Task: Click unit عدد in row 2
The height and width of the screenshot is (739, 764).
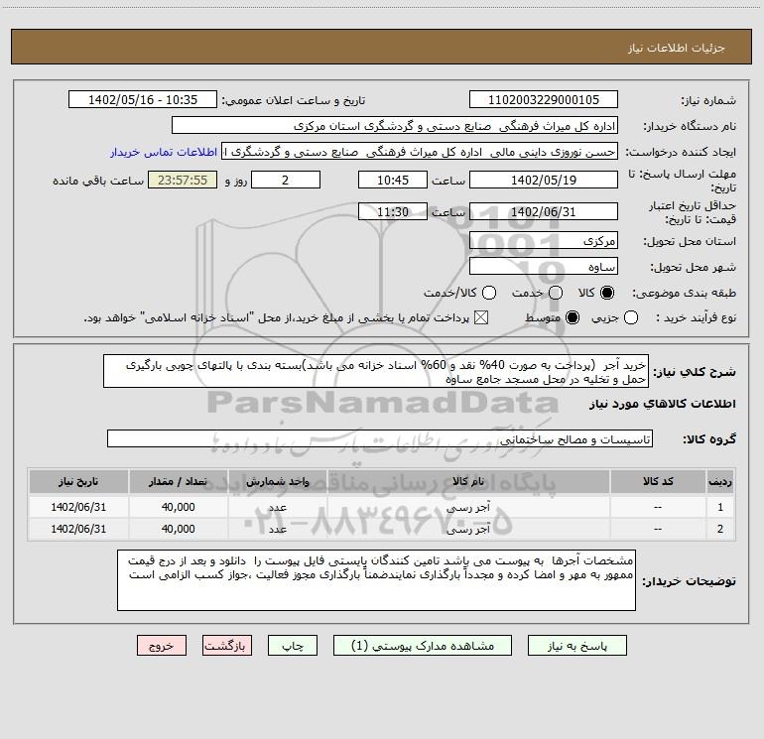Action: 278,529
